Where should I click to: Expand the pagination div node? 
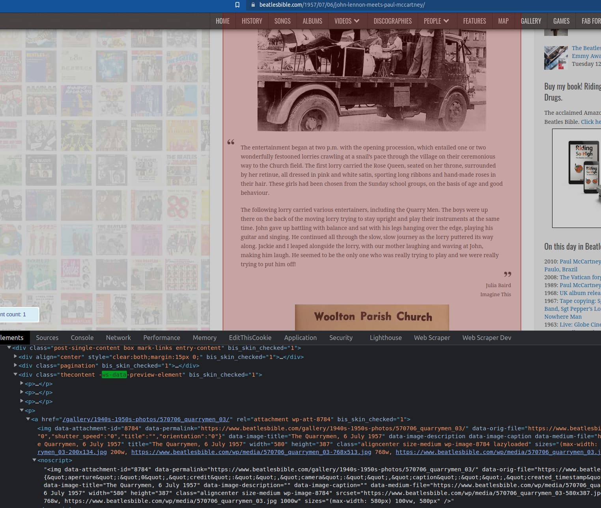(x=15, y=366)
